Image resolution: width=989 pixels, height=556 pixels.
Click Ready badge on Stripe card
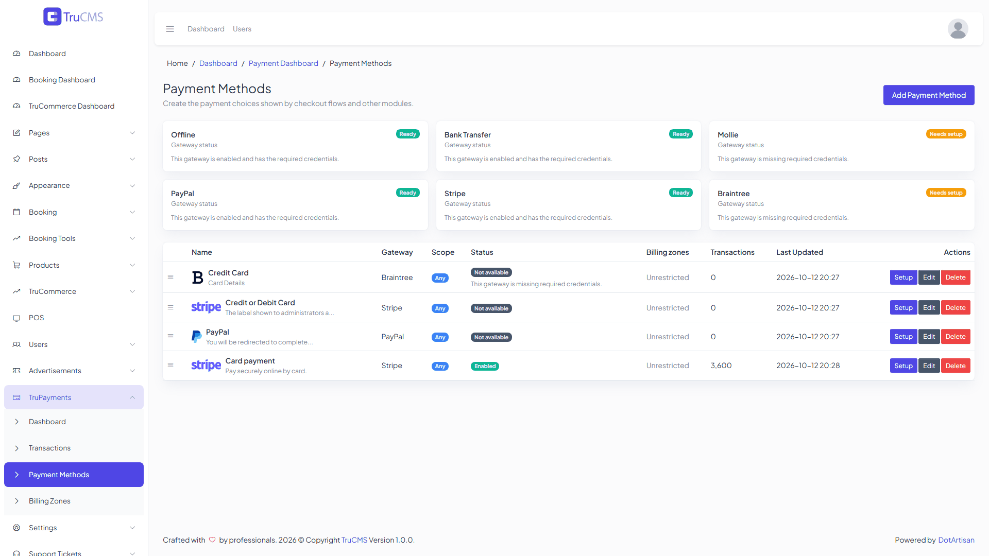[x=681, y=193]
